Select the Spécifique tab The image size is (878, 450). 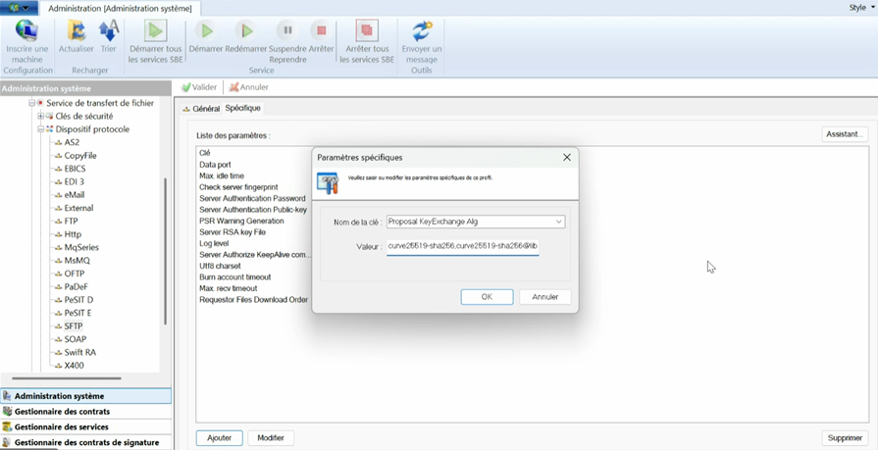(242, 109)
